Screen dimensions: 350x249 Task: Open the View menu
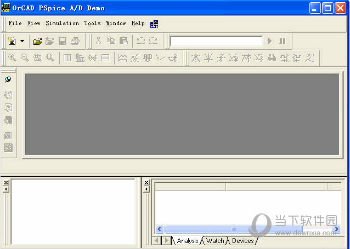coord(33,24)
